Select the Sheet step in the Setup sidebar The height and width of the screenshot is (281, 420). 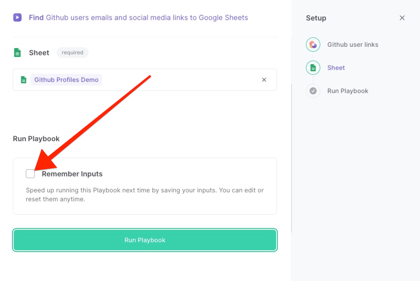(336, 68)
